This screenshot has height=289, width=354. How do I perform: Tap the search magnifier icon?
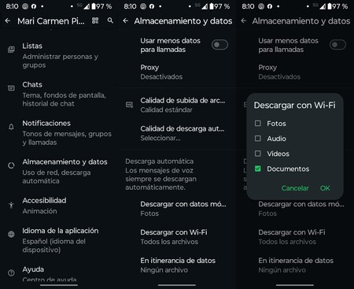(x=110, y=20)
